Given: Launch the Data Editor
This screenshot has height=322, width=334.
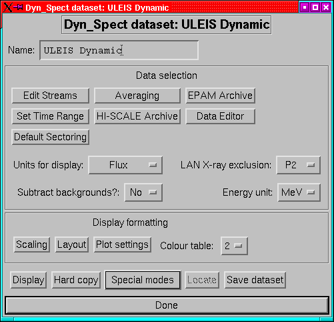Looking at the screenshot, I should [x=220, y=116].
